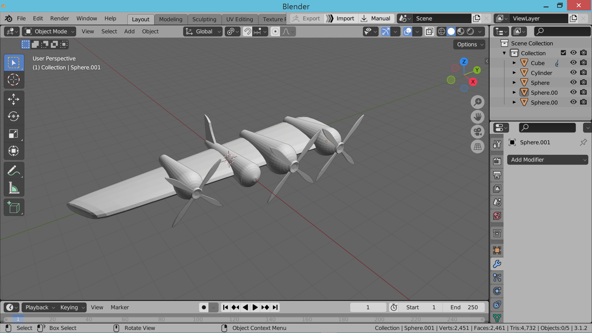Select the Move tool in the toolbar
The width and height of the screenshot is (592, 333).
tap(14, 99)
